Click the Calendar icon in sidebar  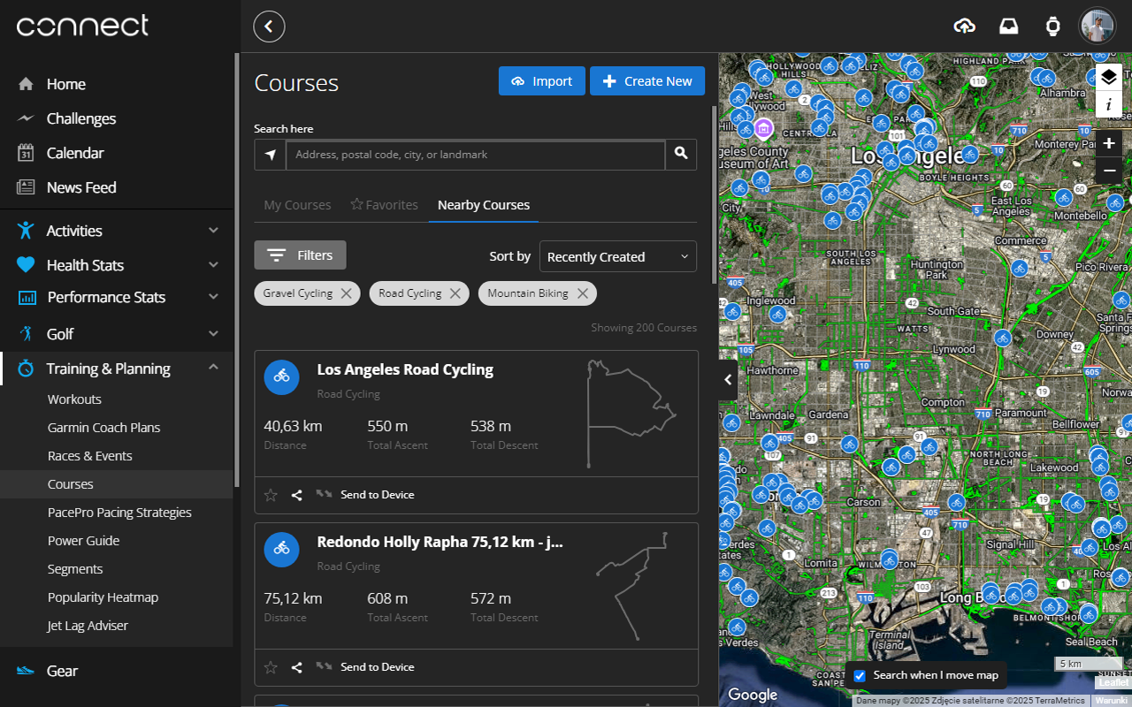(26, 153)
